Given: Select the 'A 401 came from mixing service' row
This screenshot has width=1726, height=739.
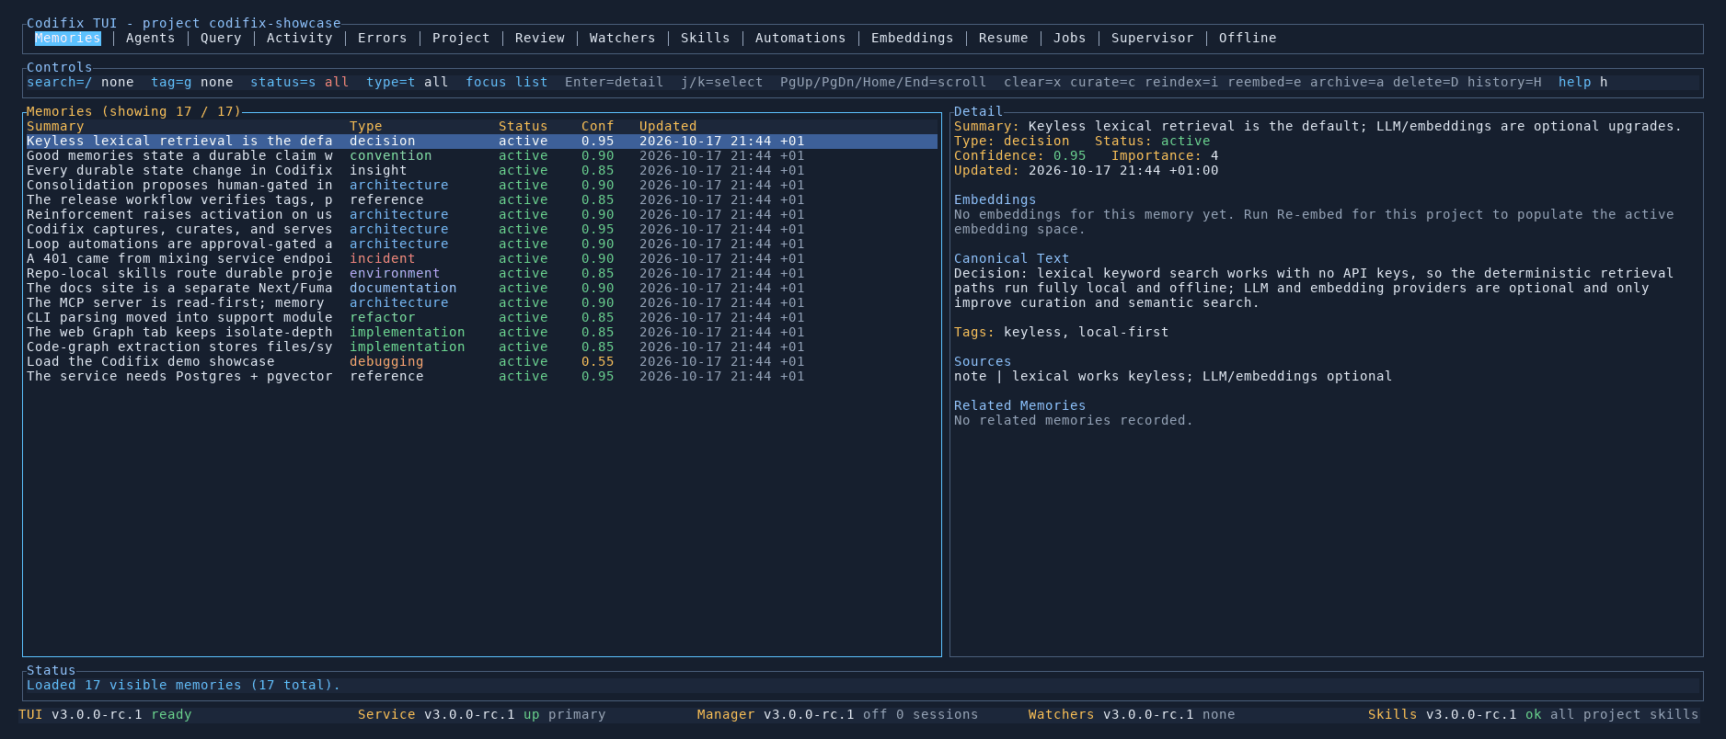Looking at the screenshot, I should tap(481, 259).
